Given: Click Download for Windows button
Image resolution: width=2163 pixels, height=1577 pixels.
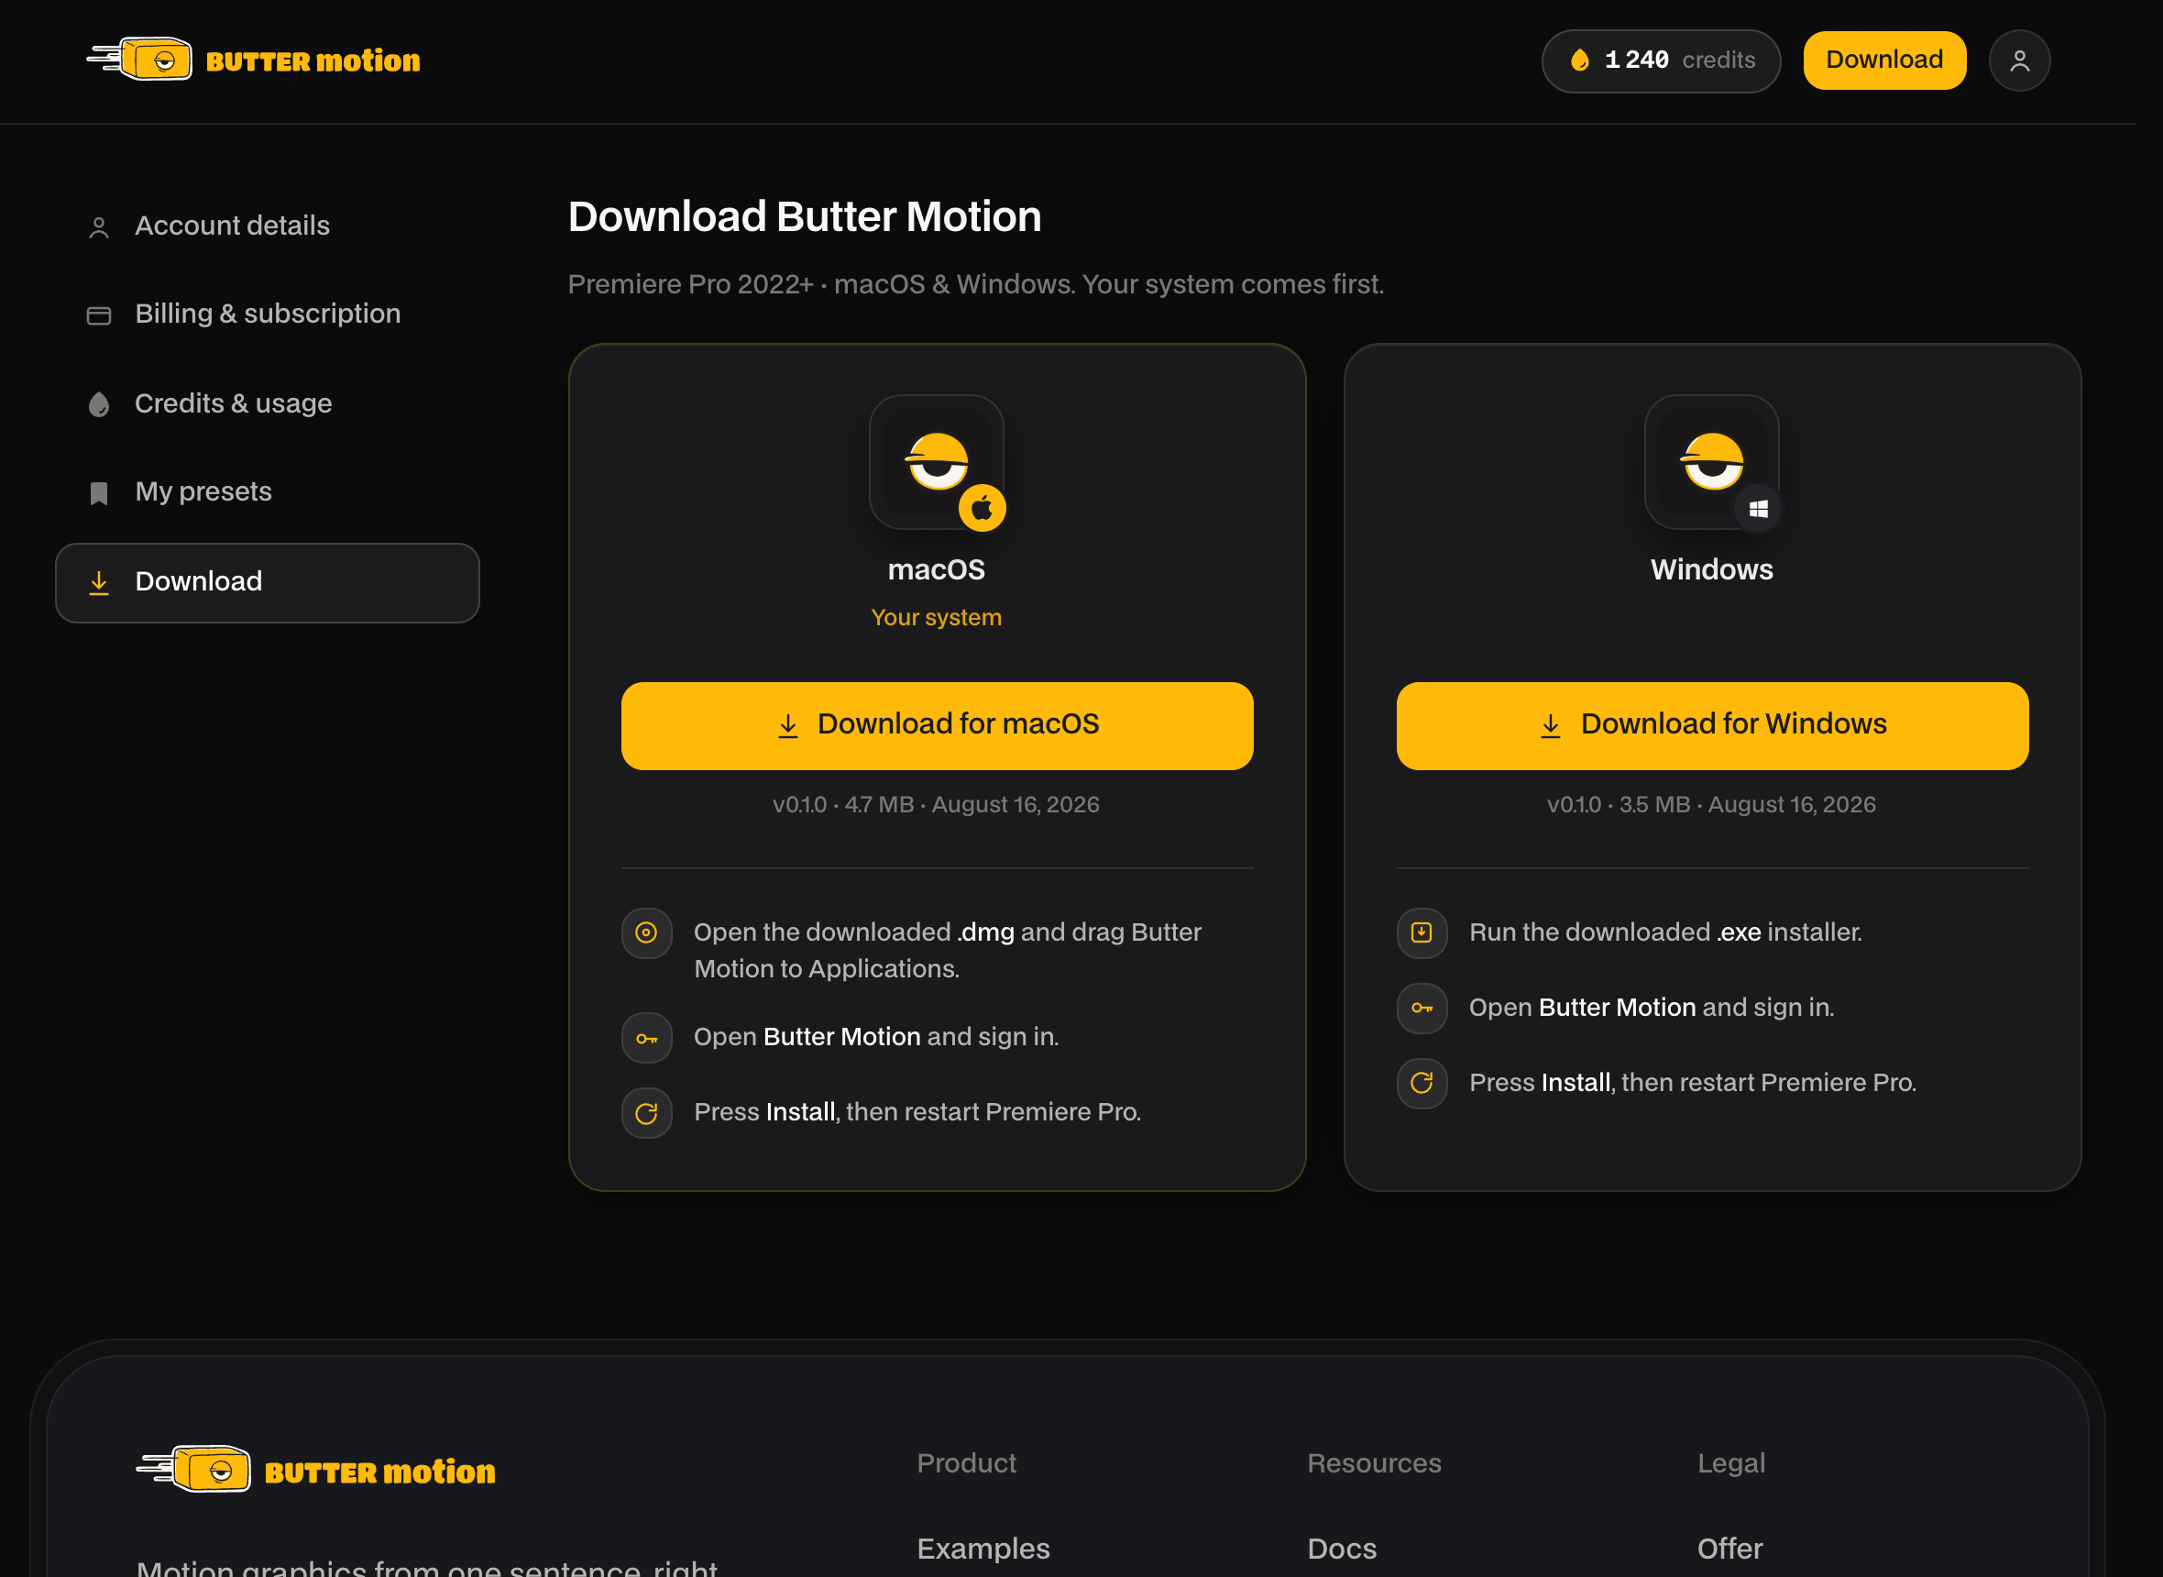Looking at the screenshot, I should click(x=1713, y=725).
